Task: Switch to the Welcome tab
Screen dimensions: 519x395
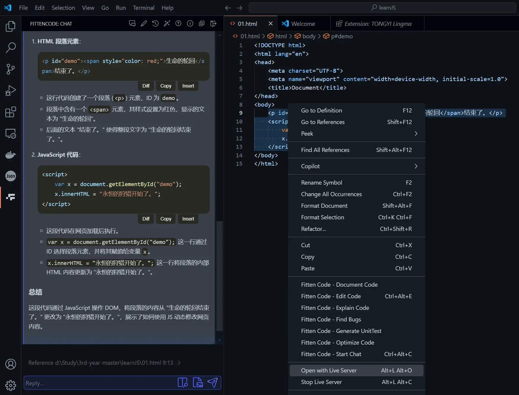Action: pyautogui.click(x=304, y=23)
